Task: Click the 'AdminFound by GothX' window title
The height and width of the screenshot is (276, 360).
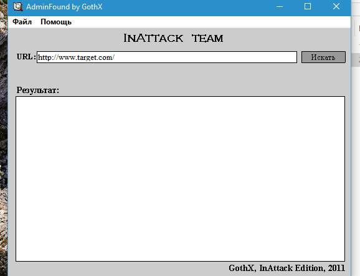Action: [64, 7]
